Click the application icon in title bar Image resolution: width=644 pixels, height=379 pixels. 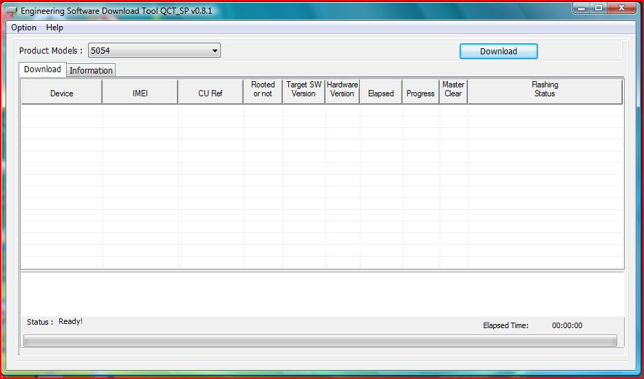pos(12,12)
